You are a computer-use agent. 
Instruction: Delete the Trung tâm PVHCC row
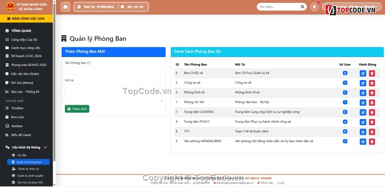(x=372, y=122)
